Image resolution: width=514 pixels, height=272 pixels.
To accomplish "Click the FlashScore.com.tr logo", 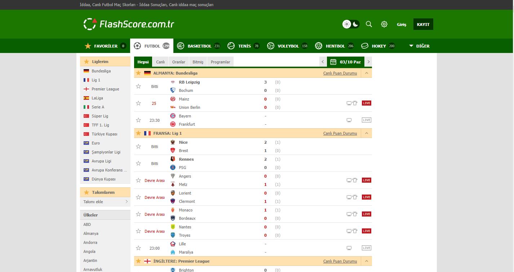I will 129,24.
